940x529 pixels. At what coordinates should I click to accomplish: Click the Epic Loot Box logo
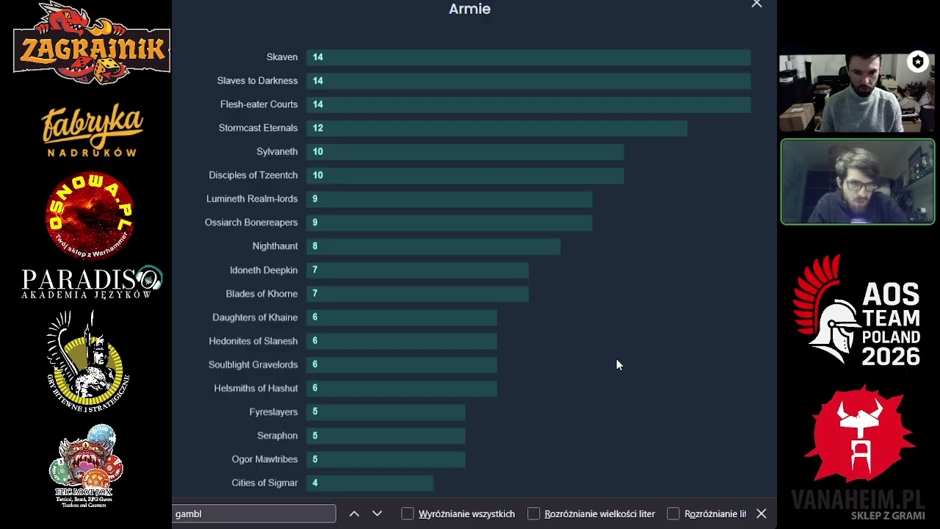tap(85, 467)
